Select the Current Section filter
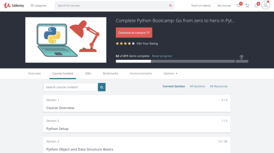274x153 pixels. coord(174,86)
